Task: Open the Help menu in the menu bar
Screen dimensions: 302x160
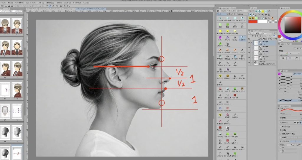Action: 86,3
